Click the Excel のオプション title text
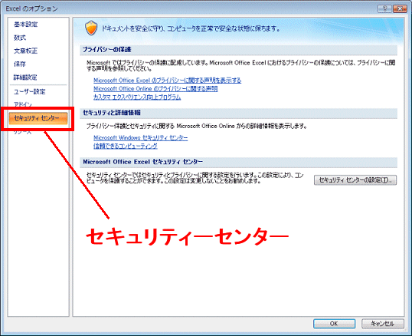The image size is (412, 336). [x=32, y=8]
